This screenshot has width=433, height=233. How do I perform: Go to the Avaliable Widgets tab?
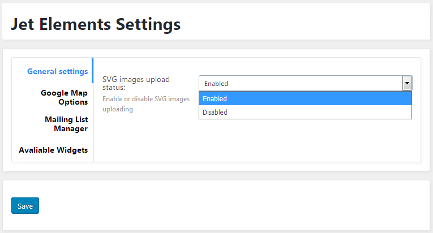(x=53, y=150)
